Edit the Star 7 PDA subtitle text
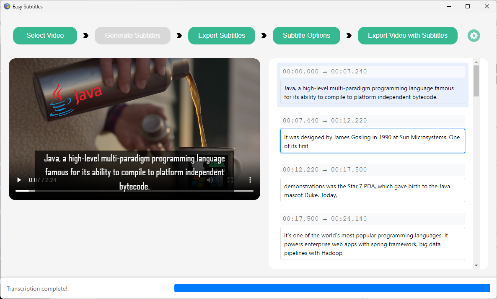Image resolution: width=497 pixels, height=299 pixels. (373, 190)
